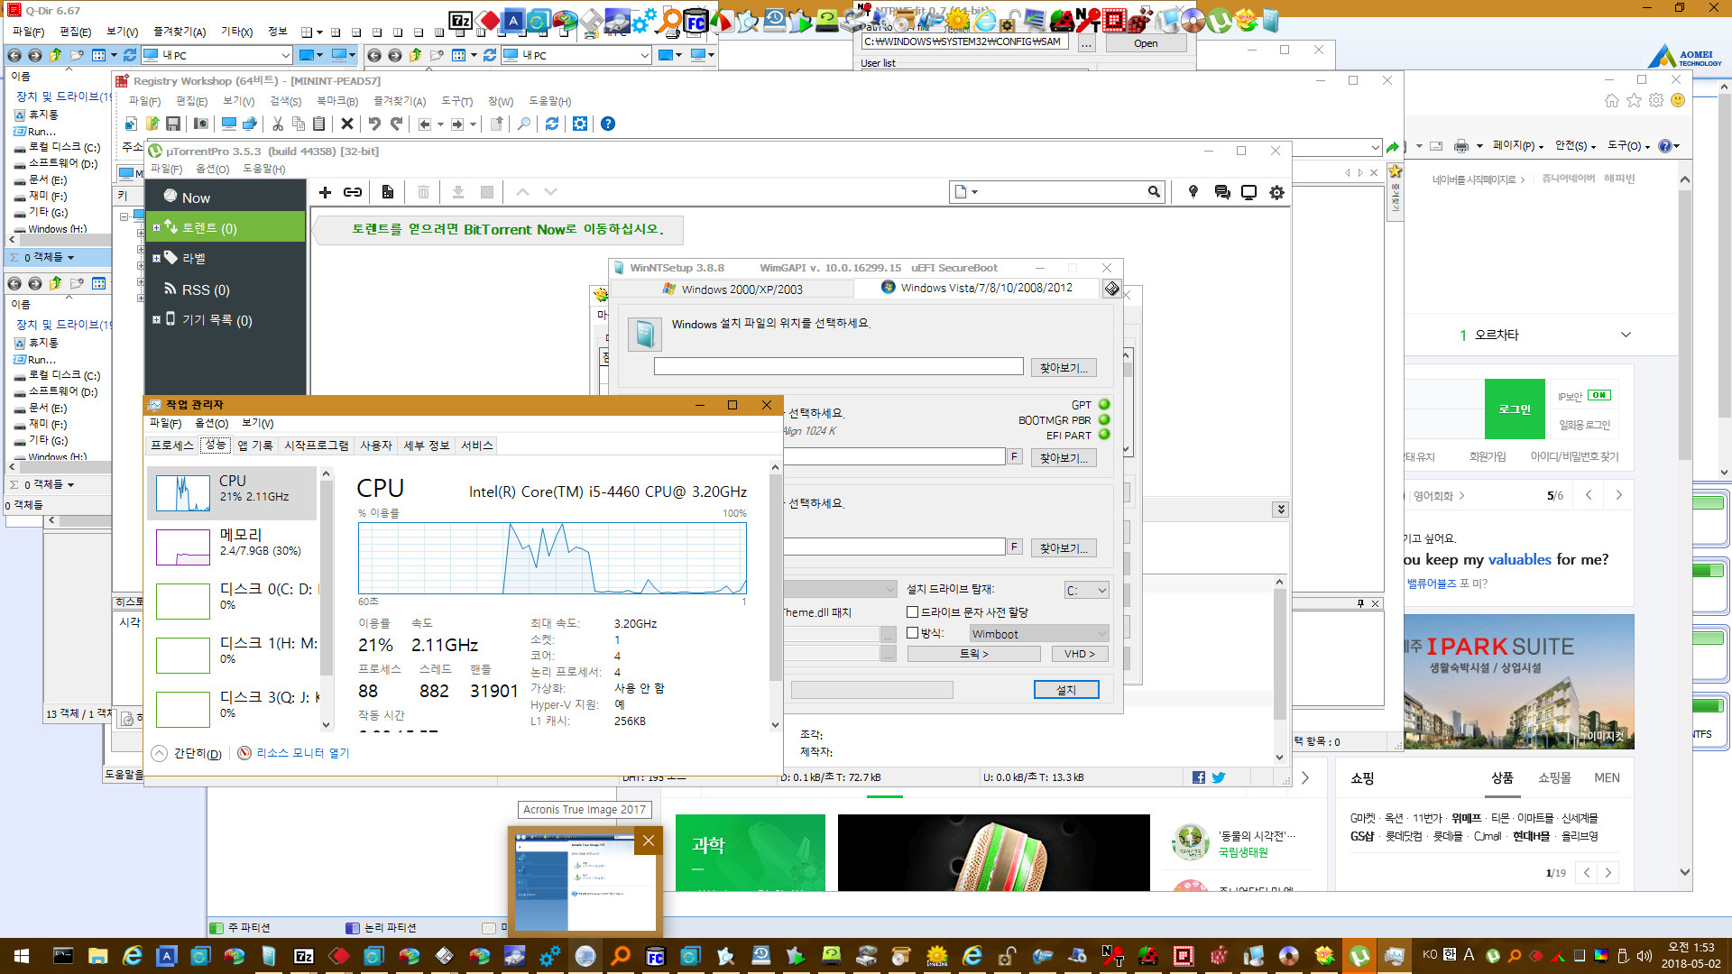
Task: Open 북마크(B) menu in Registry Workshop
Action: [x=337, y=101]
